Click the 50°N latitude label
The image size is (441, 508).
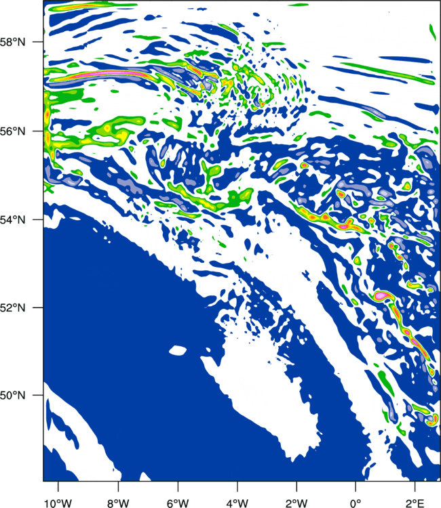(12, 396)
